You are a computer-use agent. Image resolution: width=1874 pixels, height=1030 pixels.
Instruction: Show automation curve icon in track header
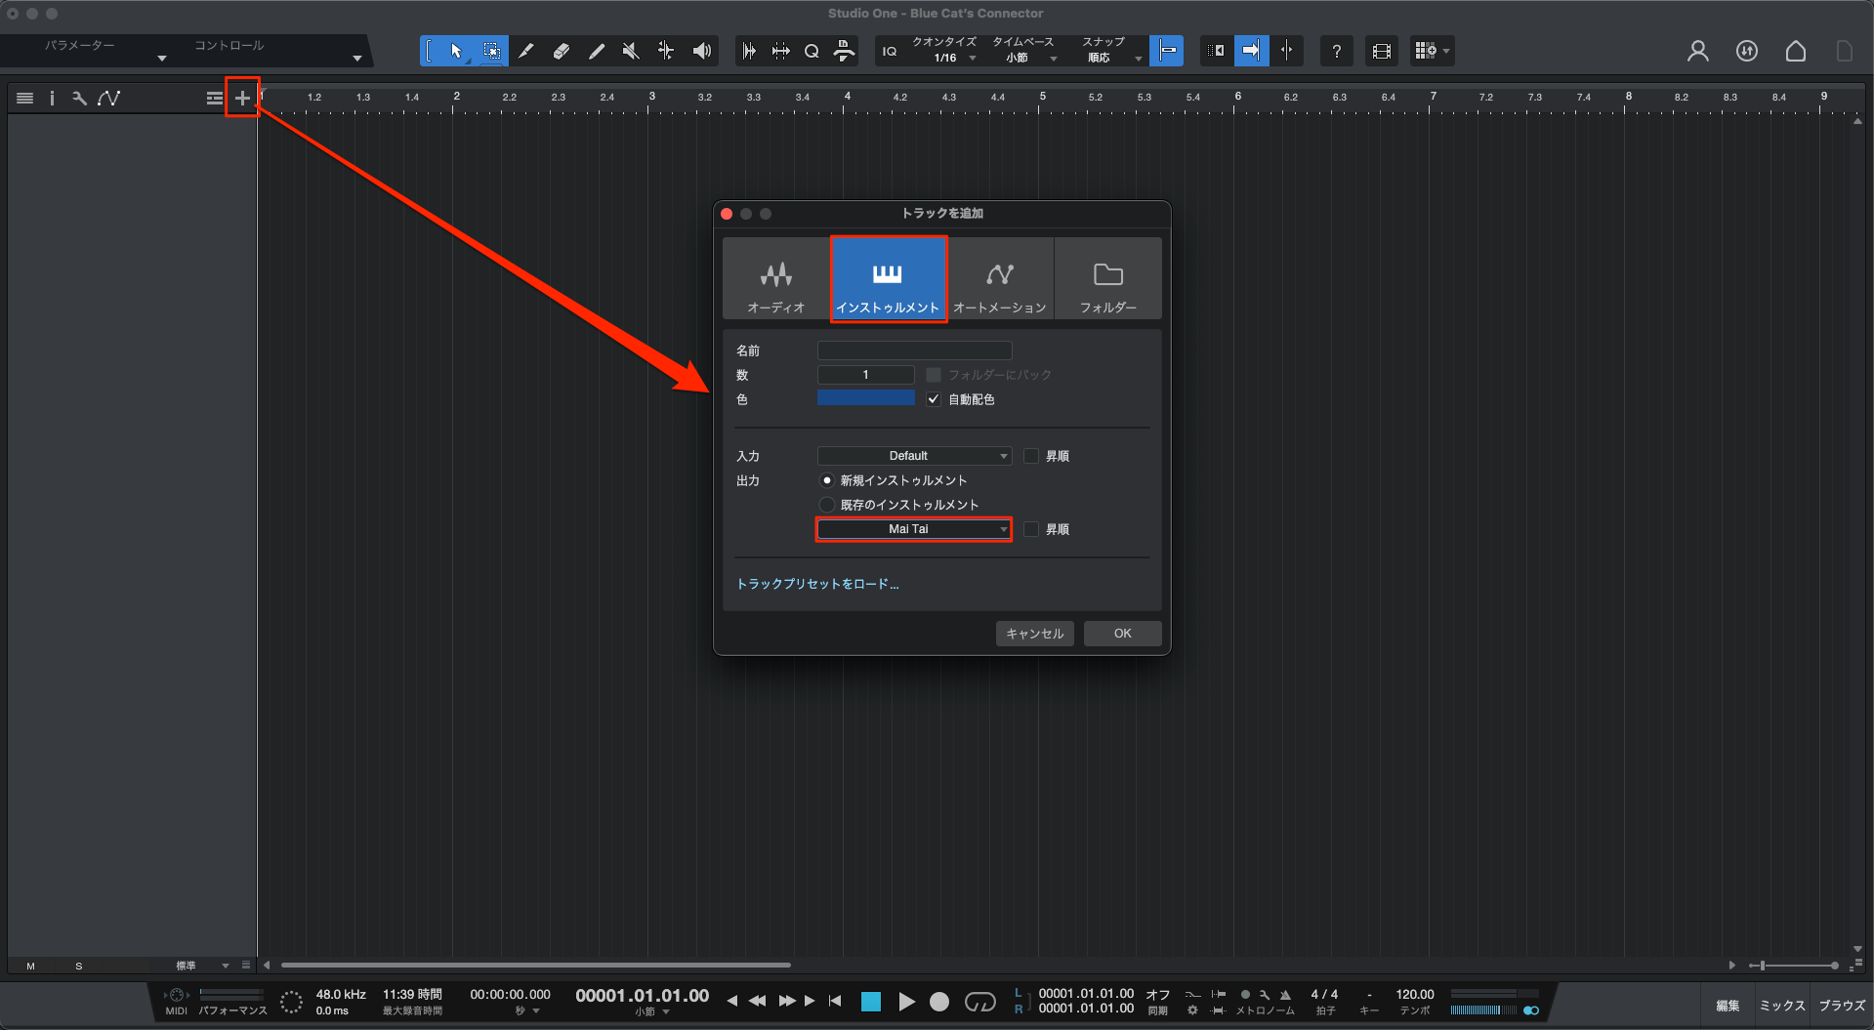(x=108, y=98)
